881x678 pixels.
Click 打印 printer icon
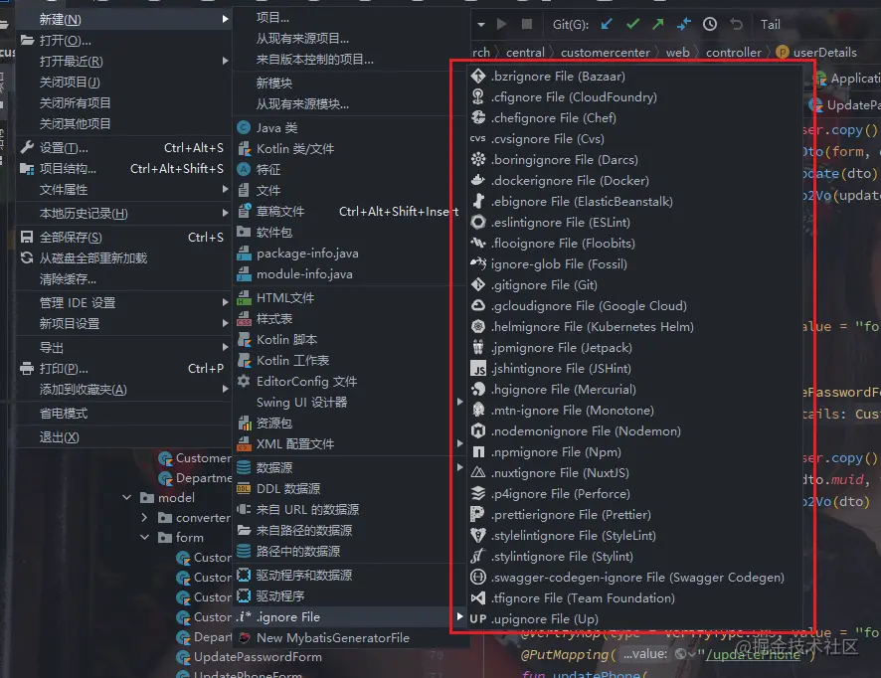[x=27, y=369]
